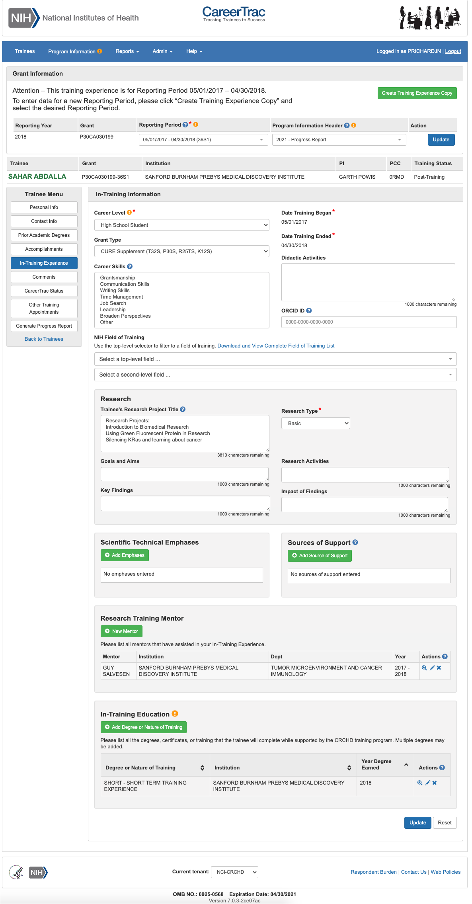Click the mentor view magnifier icon
The width and height of the screenshot is (472, 904).
(424, 668)
